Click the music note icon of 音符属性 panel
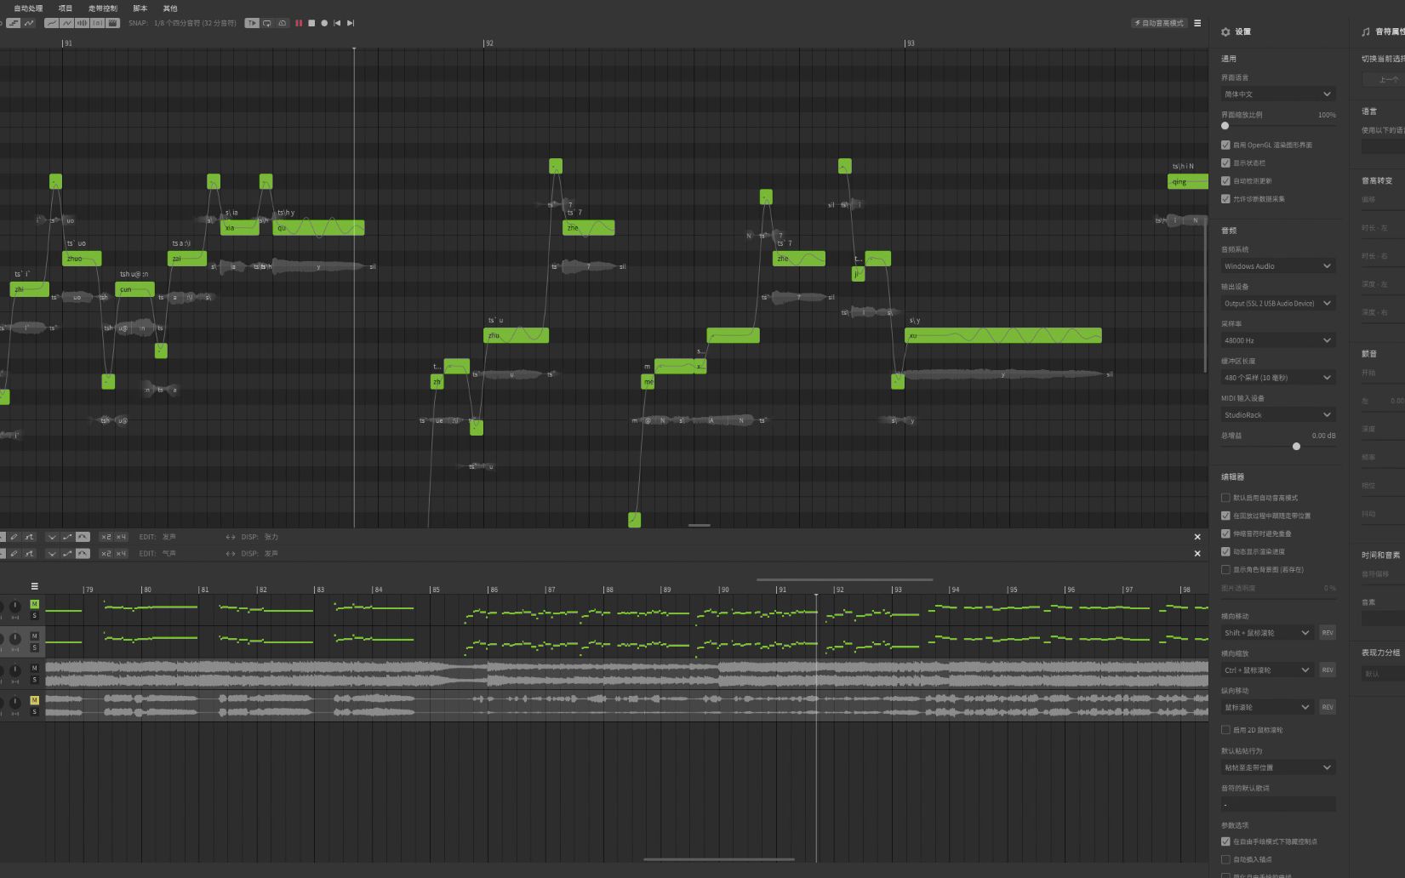1405x878 pixels. [x=1366, y=31]
